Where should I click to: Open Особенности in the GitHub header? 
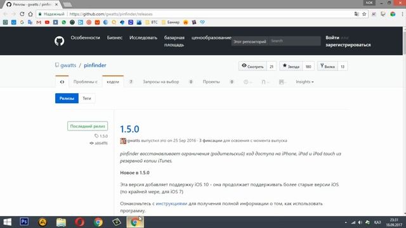[x=85, y=38]
